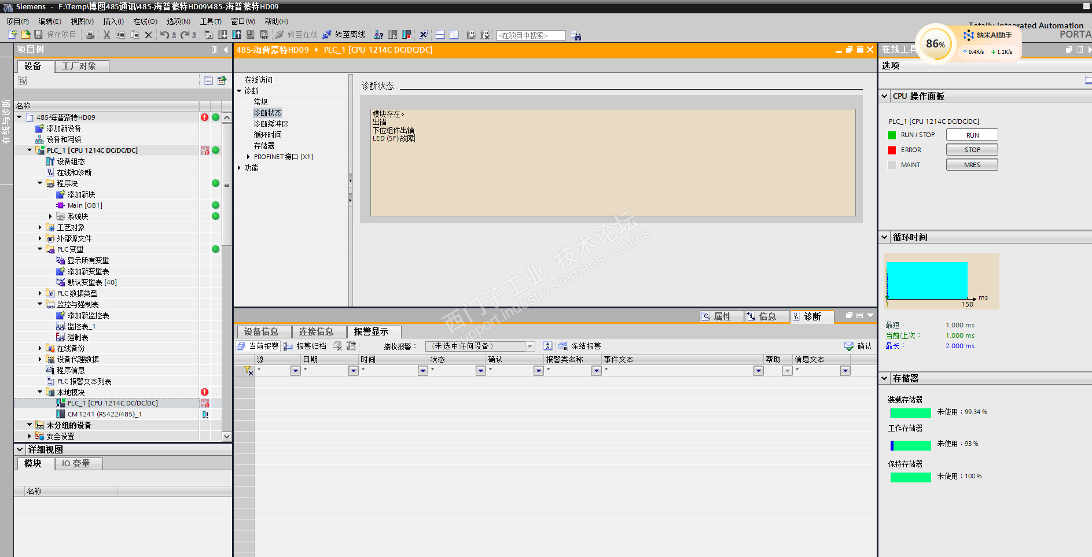Click the start CPU toolbar icon
This screenshot has height=557, width=1092.
tap(393, 35)
